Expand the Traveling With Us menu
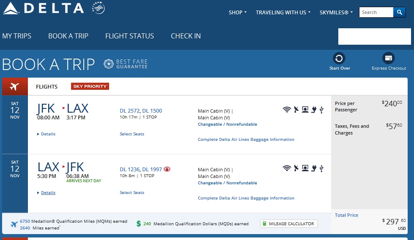This screenshot has width=414, height=240. 283,13
